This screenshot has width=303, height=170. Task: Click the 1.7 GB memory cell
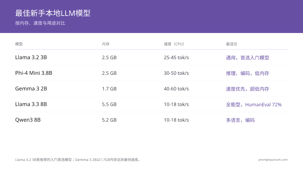tap(109, 89)
